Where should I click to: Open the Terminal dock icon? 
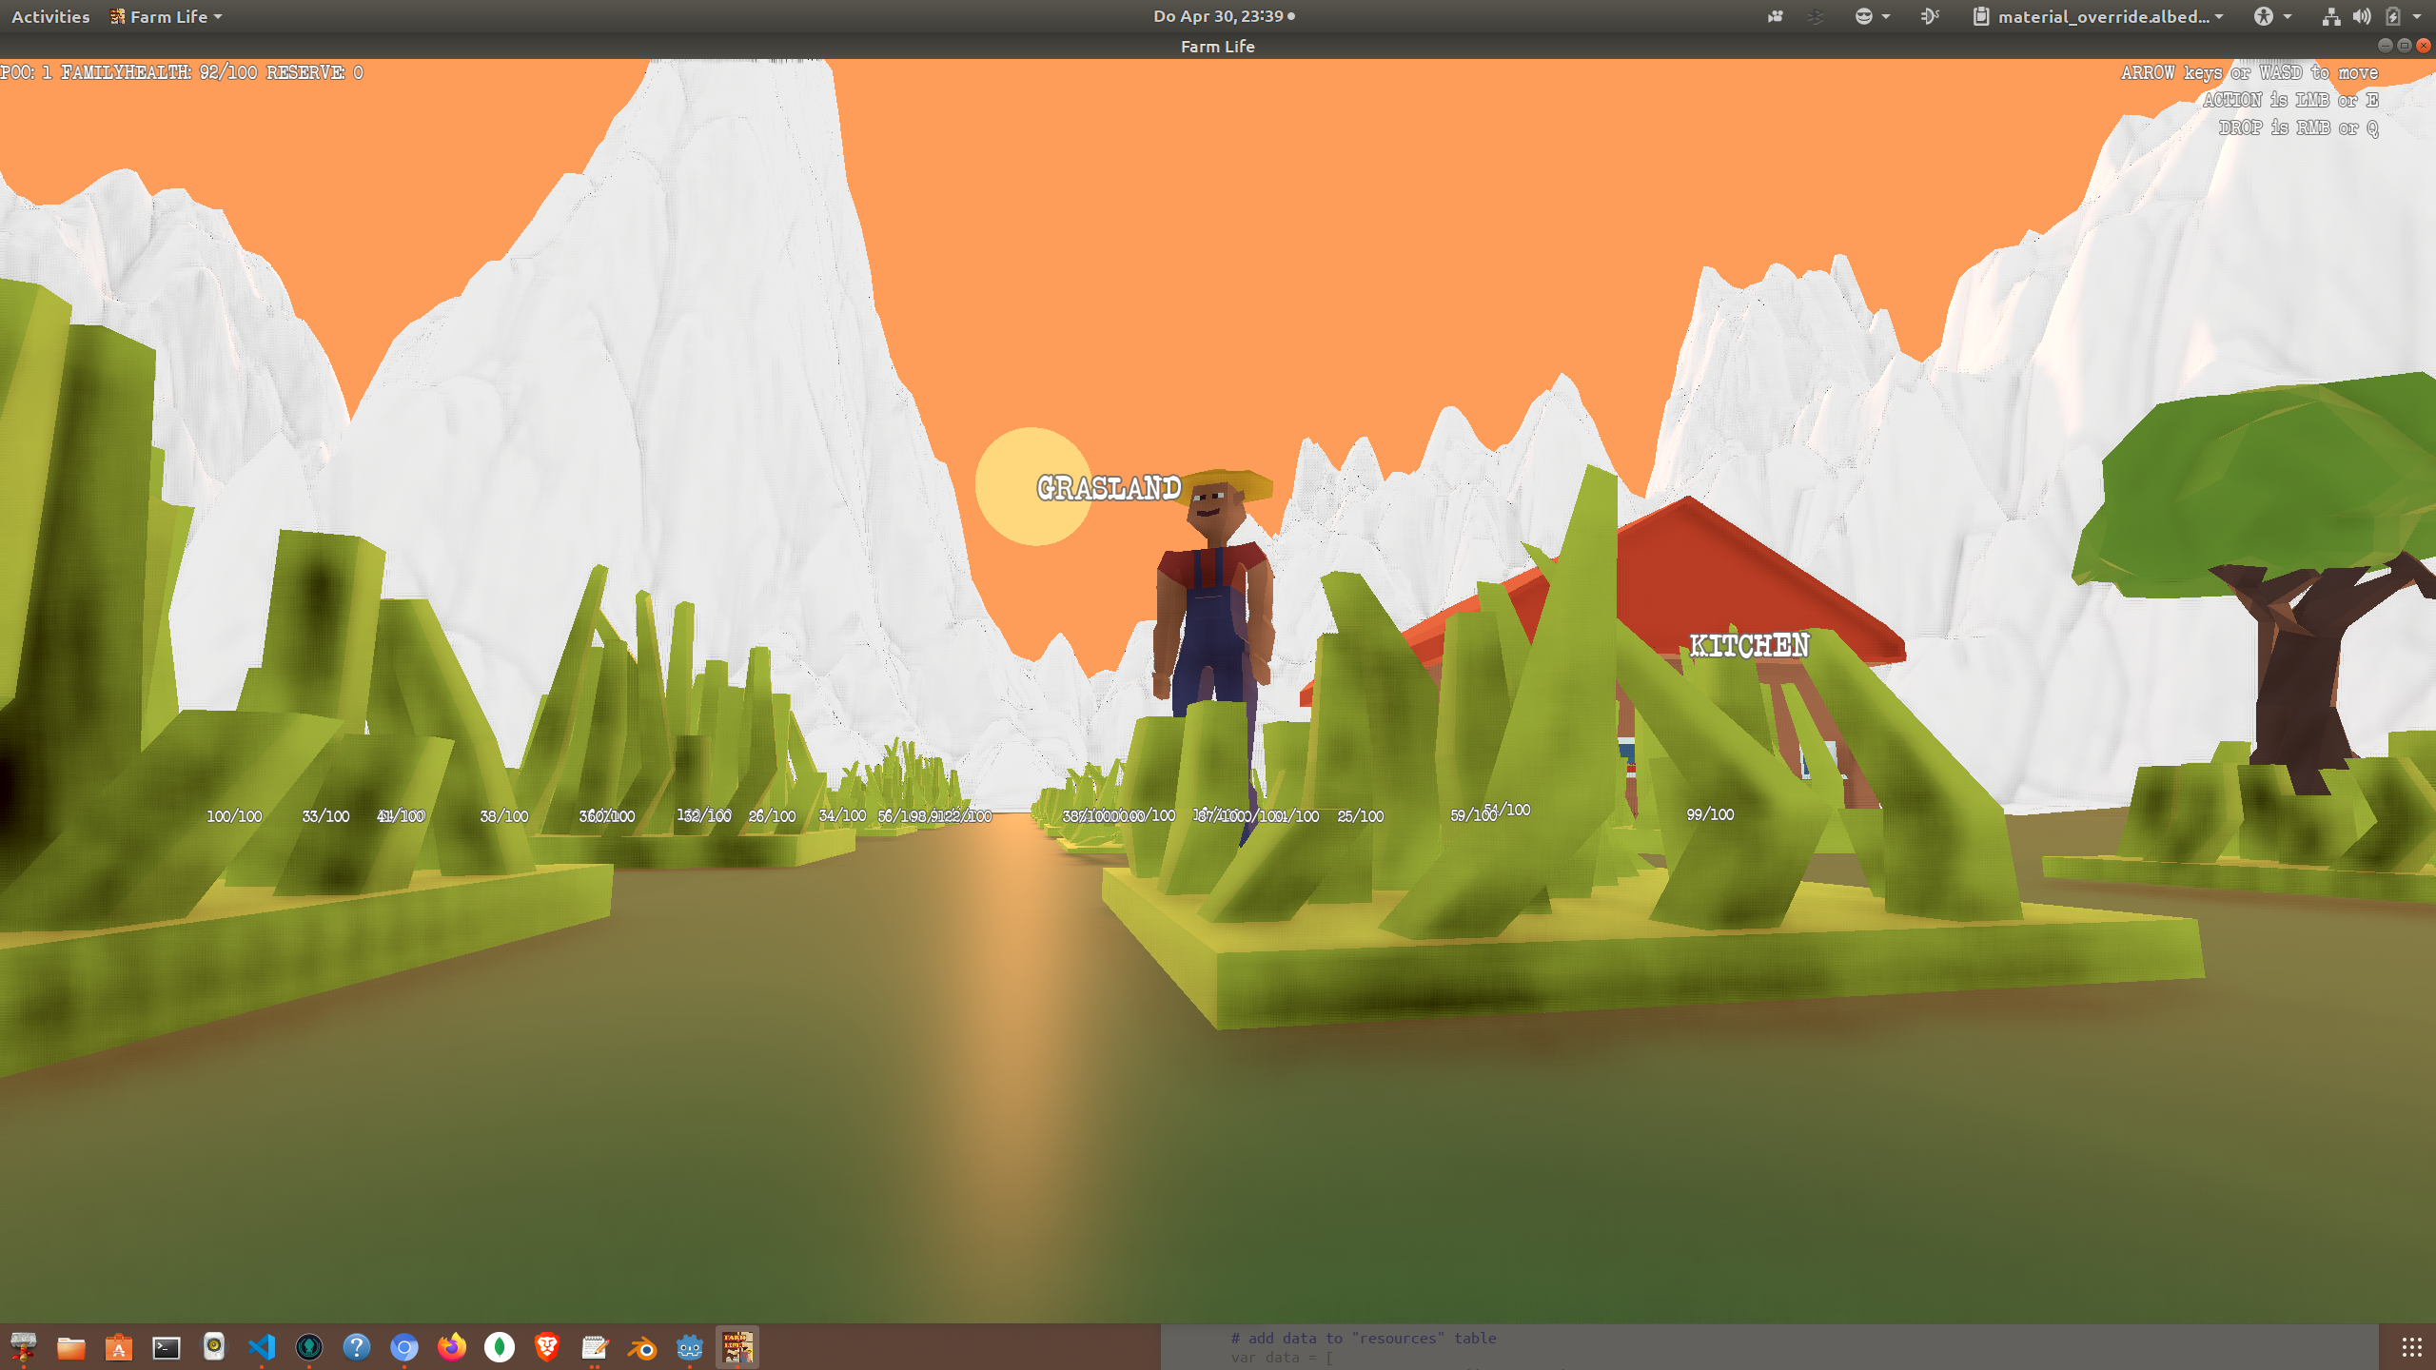(x=167, y=1347)
